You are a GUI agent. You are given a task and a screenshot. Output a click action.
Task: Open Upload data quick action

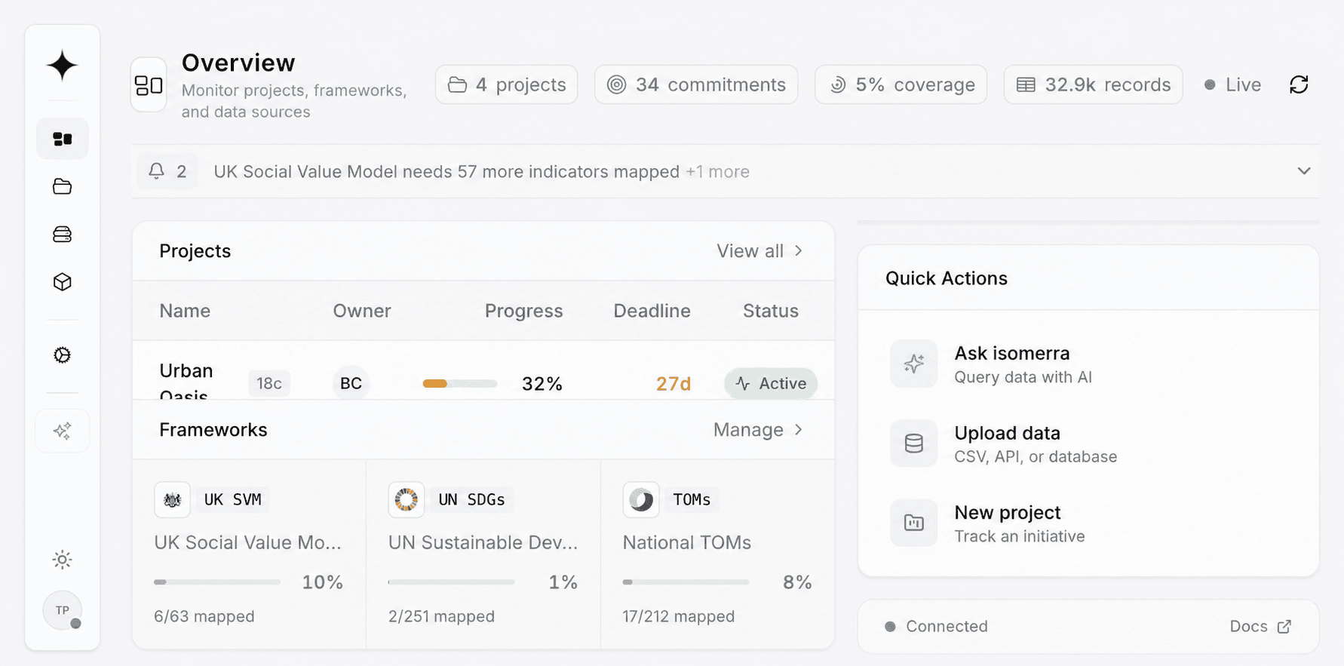click(x=1088, y=444)
